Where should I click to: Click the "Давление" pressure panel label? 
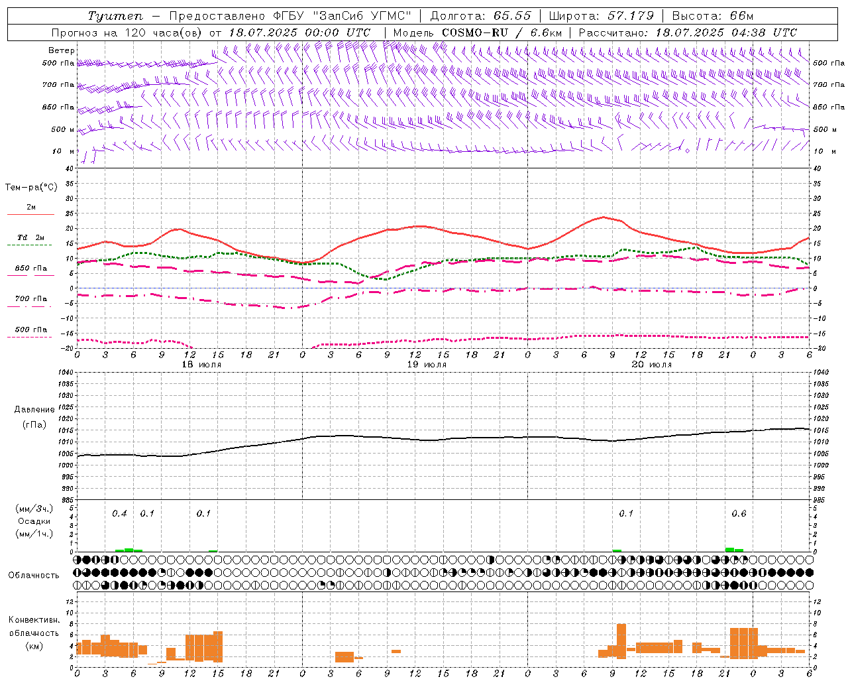[x=34, y=410]
